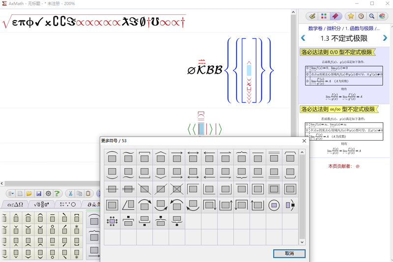Go to previous formula page arrow
Image resolution: width=393 pixels, height=262 pixels.
303,38
